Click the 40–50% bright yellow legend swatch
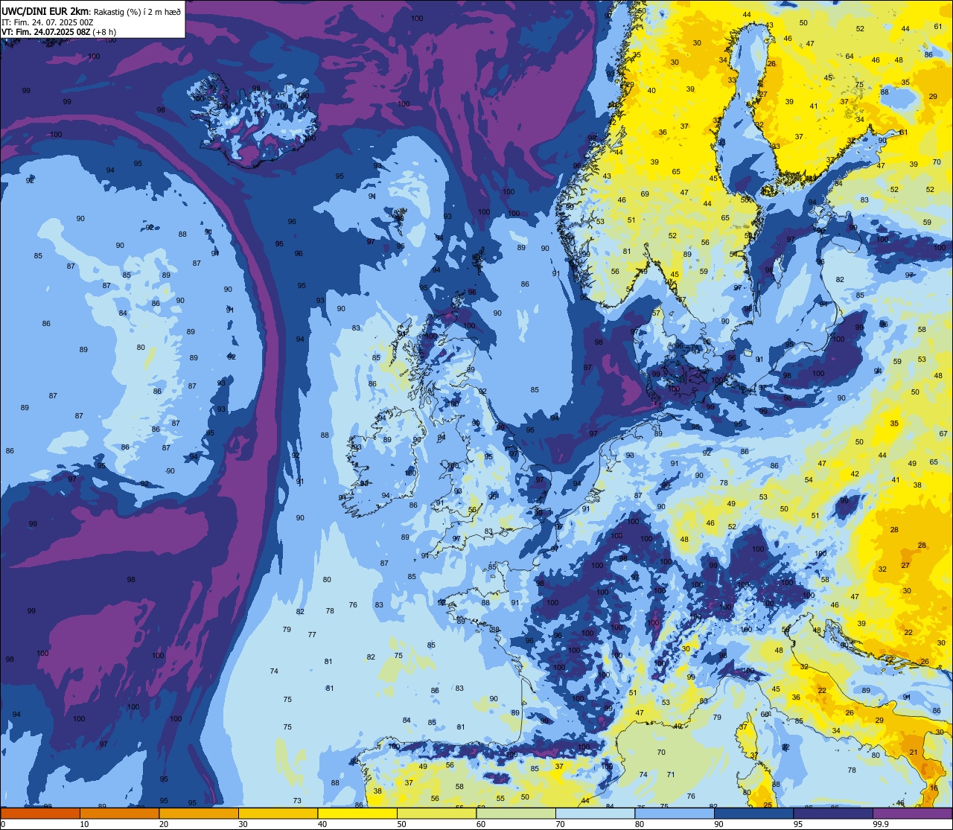 coord(357,814)
